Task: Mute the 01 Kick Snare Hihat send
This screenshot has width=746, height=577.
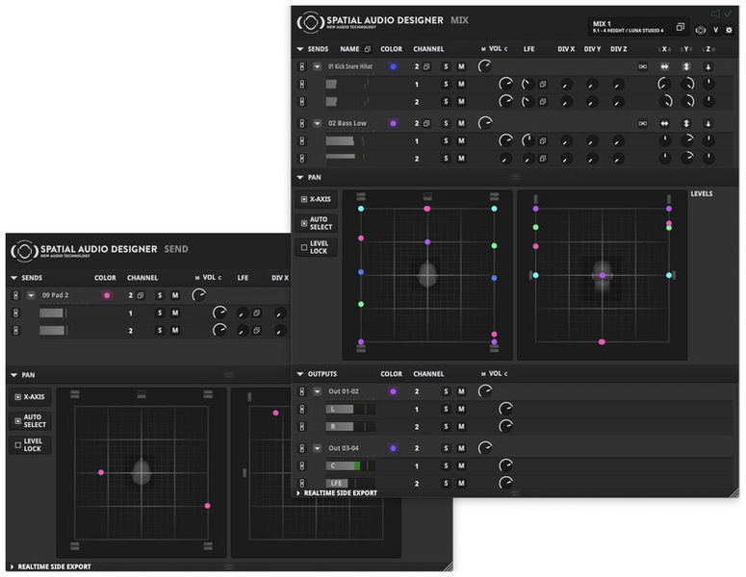Action: (x=461, y=66)
